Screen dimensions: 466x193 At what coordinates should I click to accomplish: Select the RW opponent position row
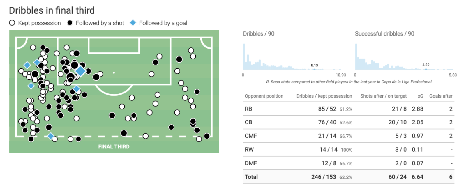349,150
